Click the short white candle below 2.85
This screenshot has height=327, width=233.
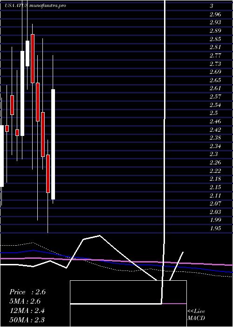(27, 53)
